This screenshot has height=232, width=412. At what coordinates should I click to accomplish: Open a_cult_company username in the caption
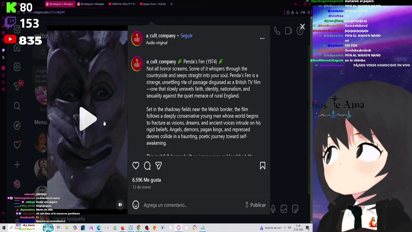coord(161,62)
